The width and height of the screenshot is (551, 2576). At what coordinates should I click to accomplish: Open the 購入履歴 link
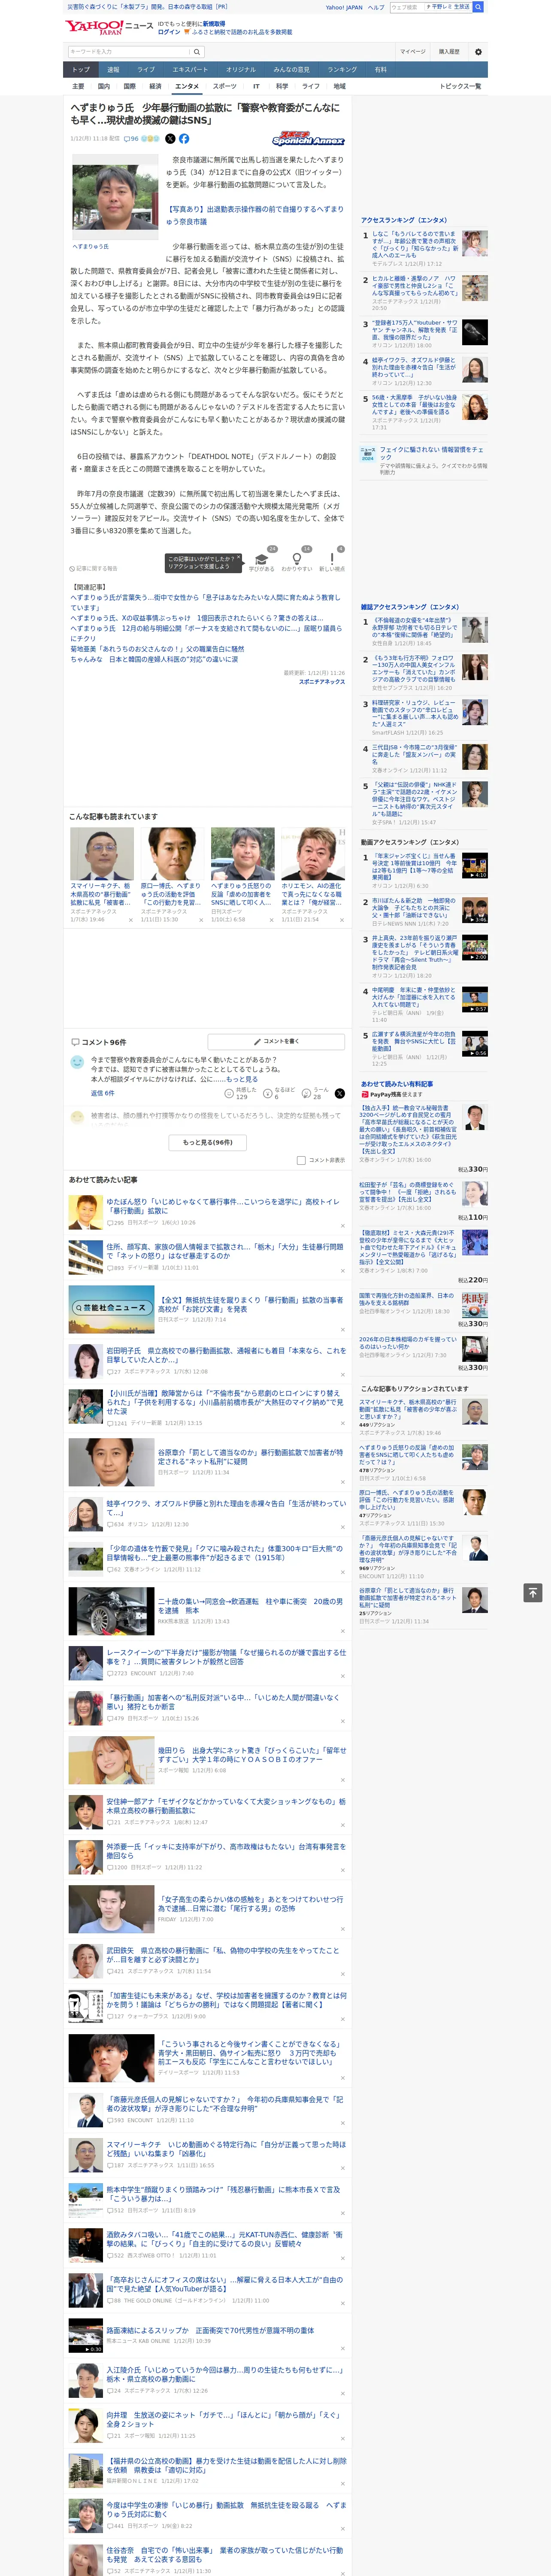click(449, 51)
